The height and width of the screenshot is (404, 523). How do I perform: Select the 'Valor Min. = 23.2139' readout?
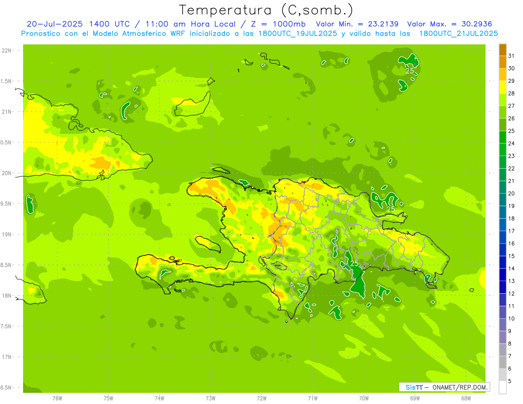357,24
